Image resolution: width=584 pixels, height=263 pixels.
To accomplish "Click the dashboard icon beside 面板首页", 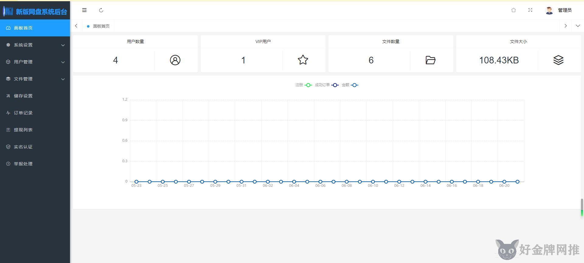I will [x=8, y=28].
